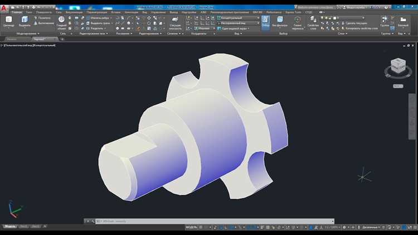Open workspace switching gear in status bar
Image resolution: width=418 pixels, height=235 pixels.
pos(344,227)
